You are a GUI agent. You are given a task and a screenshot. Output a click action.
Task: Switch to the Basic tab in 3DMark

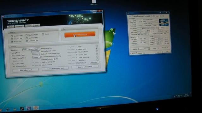11,27
